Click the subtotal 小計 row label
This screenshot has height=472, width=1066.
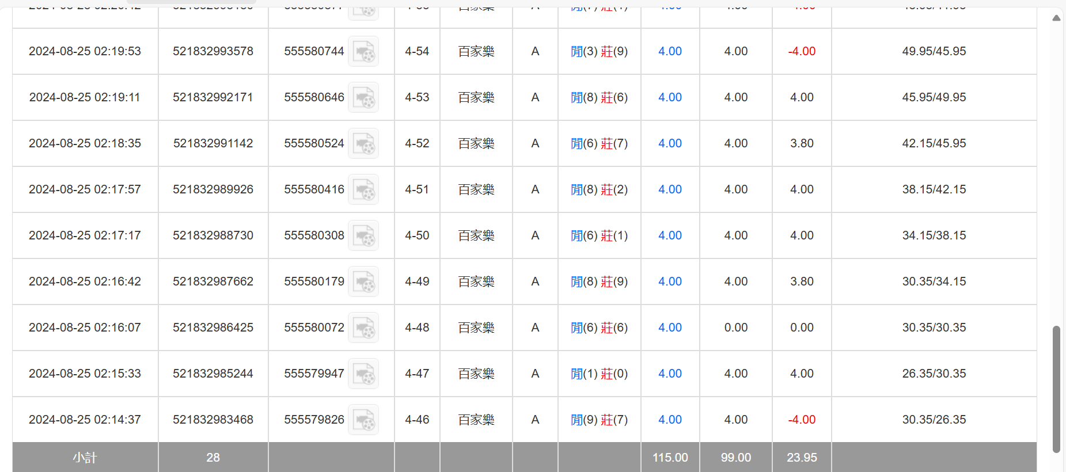[x=85, y=458]
